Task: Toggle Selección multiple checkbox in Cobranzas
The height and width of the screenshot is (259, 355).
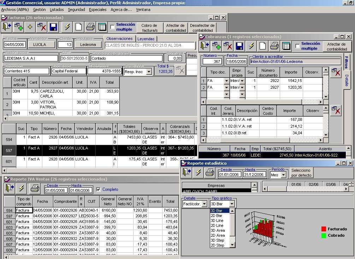Action: click(x=297, y=46)
